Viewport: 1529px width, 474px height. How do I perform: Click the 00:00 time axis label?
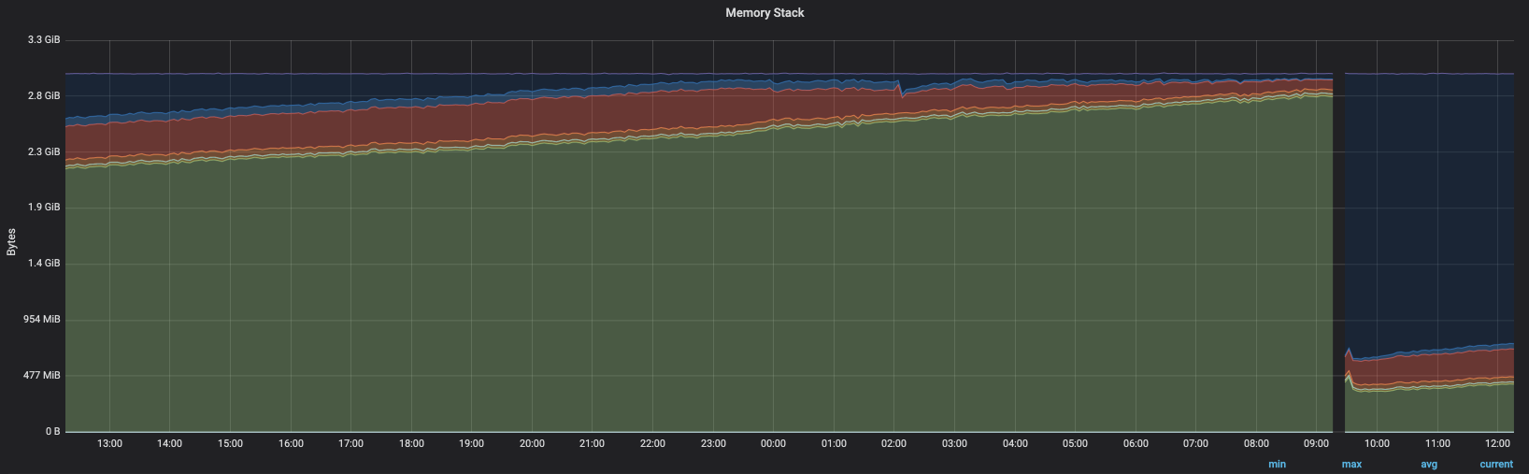click(773, 444)
